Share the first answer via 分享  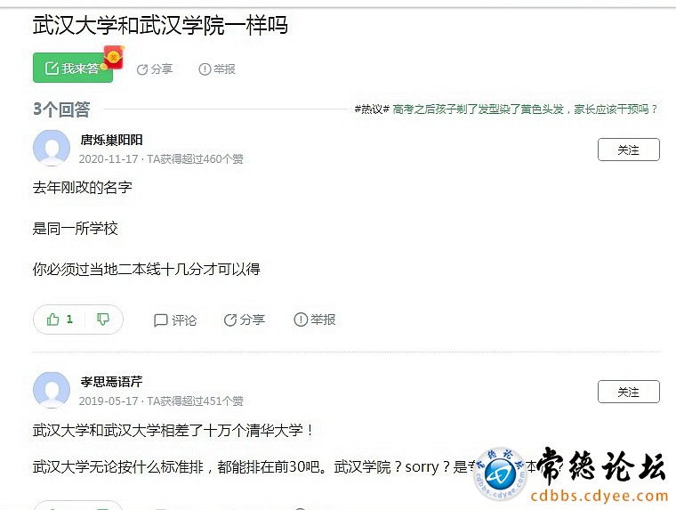[x=244, y=320]
